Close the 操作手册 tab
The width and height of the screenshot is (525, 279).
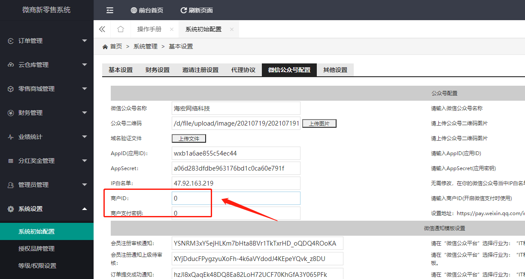coord(172,30)
